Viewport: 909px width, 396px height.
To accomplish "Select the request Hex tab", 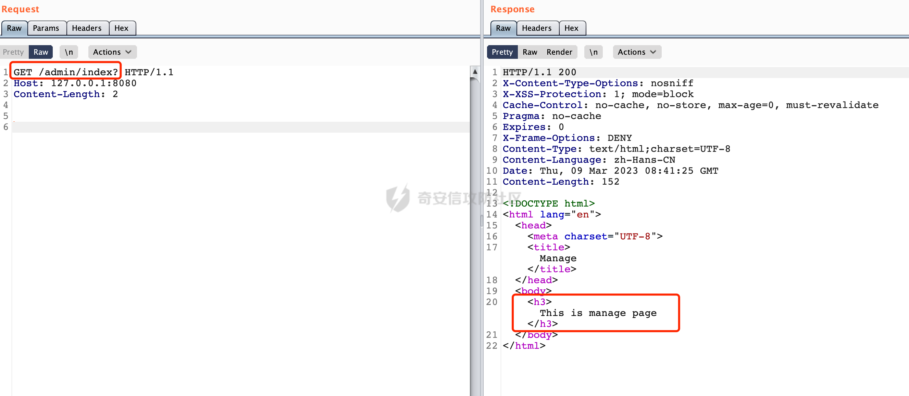I will pos(121,28).
